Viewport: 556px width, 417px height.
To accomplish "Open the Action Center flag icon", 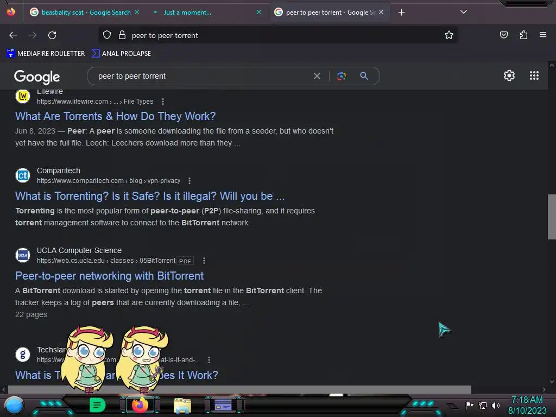I will [469, 405].
